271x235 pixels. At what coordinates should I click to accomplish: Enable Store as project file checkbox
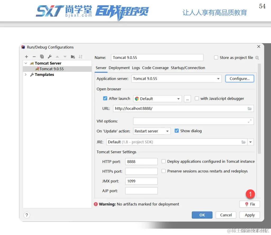coord(216,57)
